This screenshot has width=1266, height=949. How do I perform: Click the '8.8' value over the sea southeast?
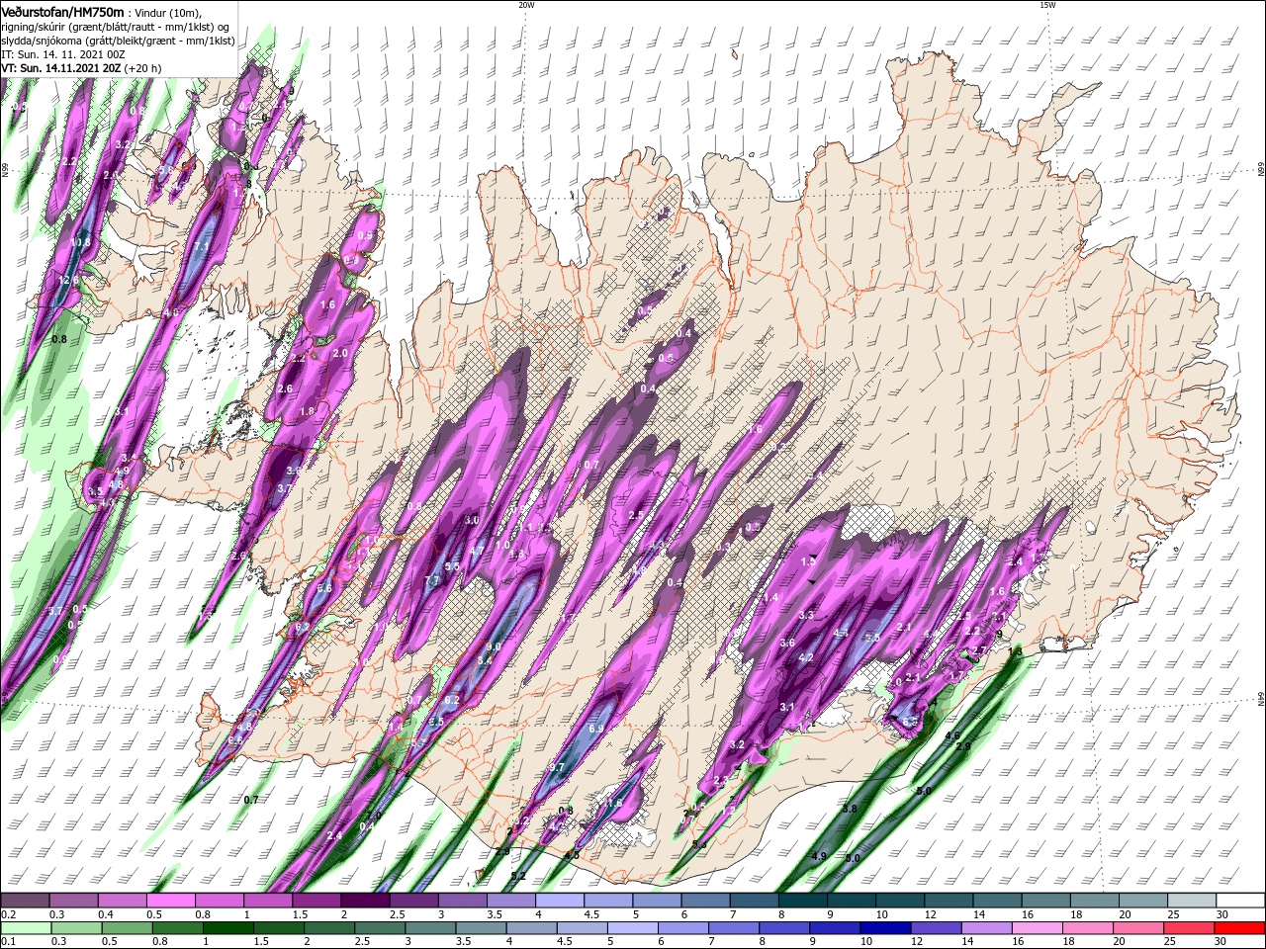pyautogui.click(x=850, y=809)
